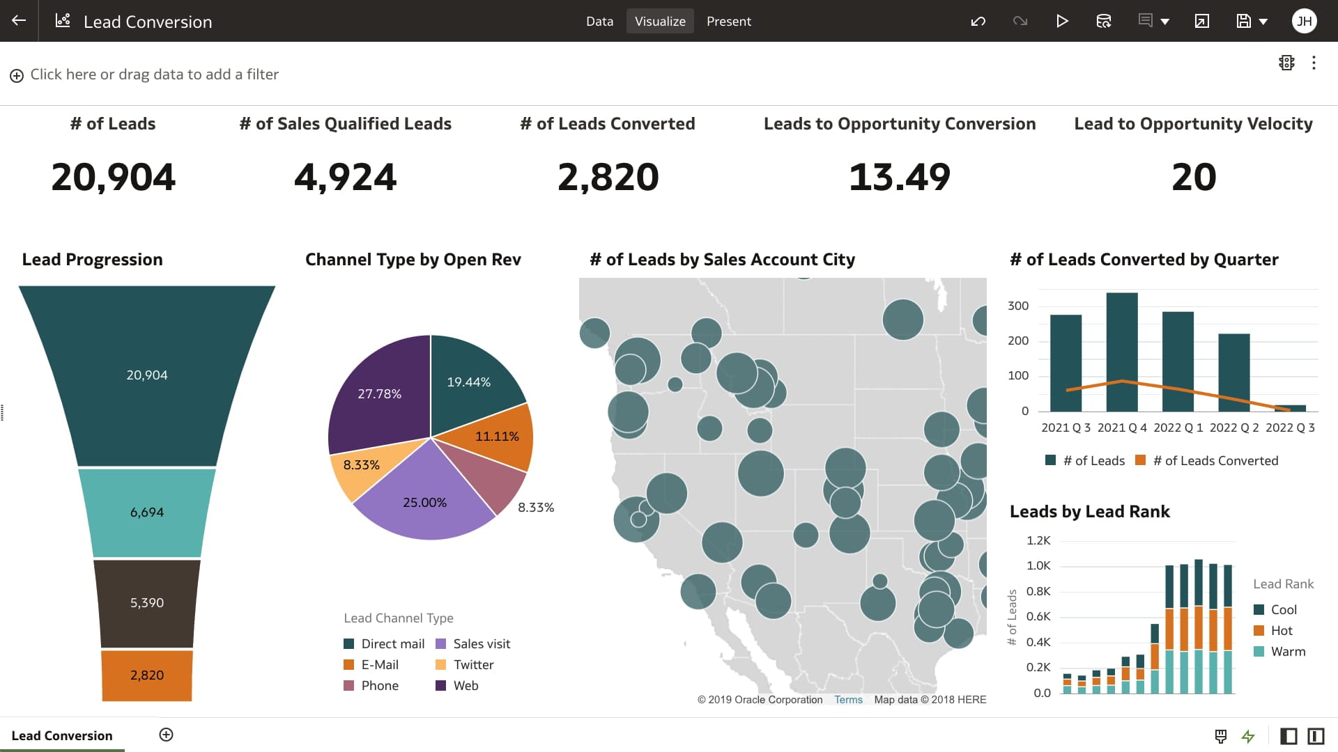Screen dimensions: 1338x752
Task: Click the Redo icon in the toolbar
Action: pyautogui.click(x=1020, y=21)
